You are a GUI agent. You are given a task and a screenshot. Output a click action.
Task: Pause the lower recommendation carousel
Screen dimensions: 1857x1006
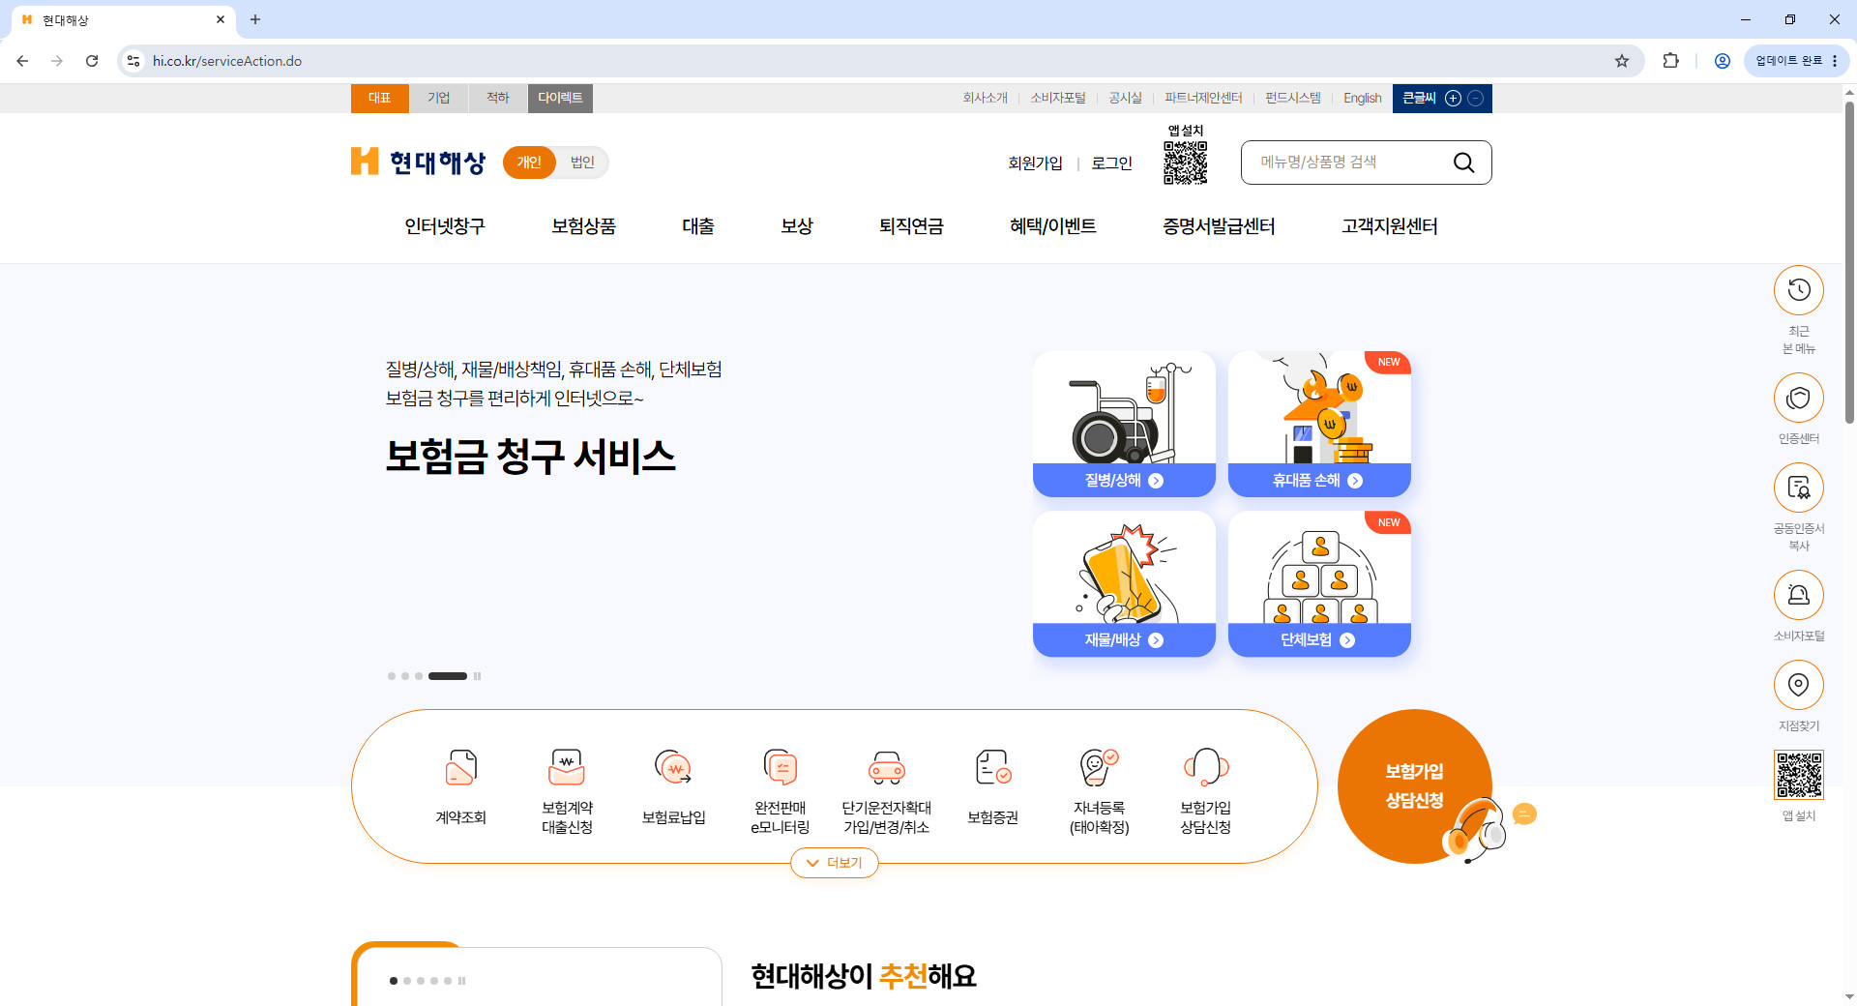point(462,981)
